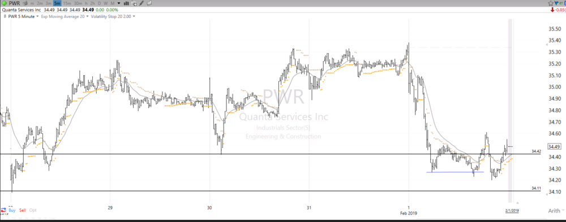
Task: Click the red-blue trade arrows icon
Action: pos(3,210)
